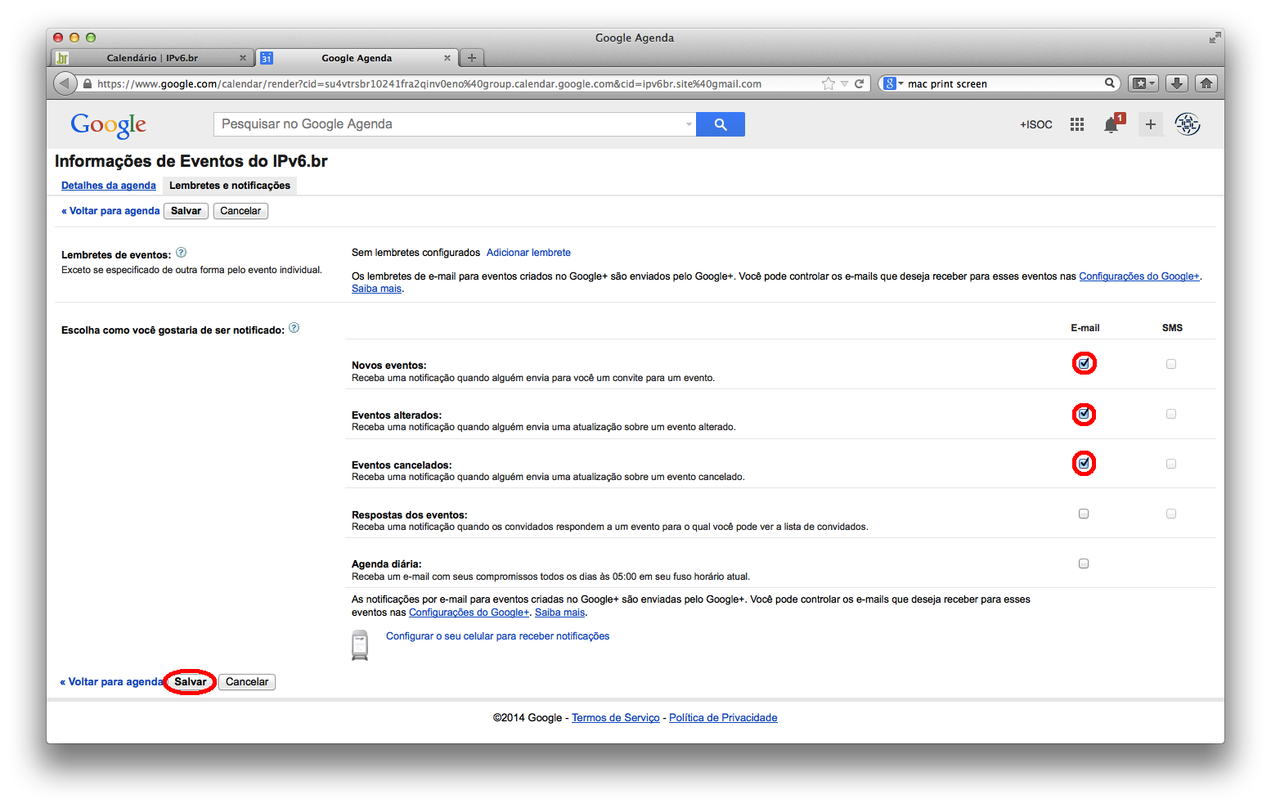The height and width of the screenshot is (808, 1271).
Task: Enable Agenda diária E-mail checkbox
Action: pos(1084,563)
